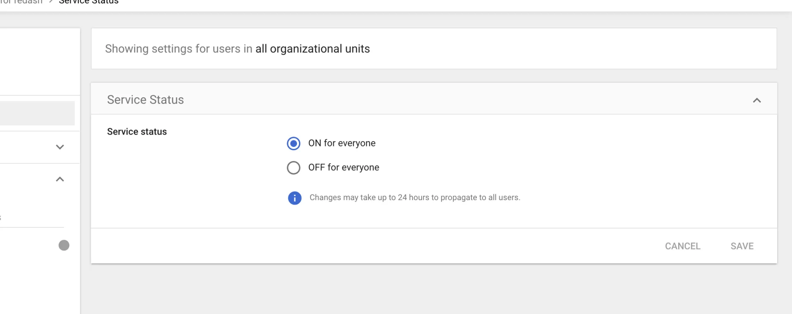Expand the sidebar section with down chevron

[x=60, y=147]
